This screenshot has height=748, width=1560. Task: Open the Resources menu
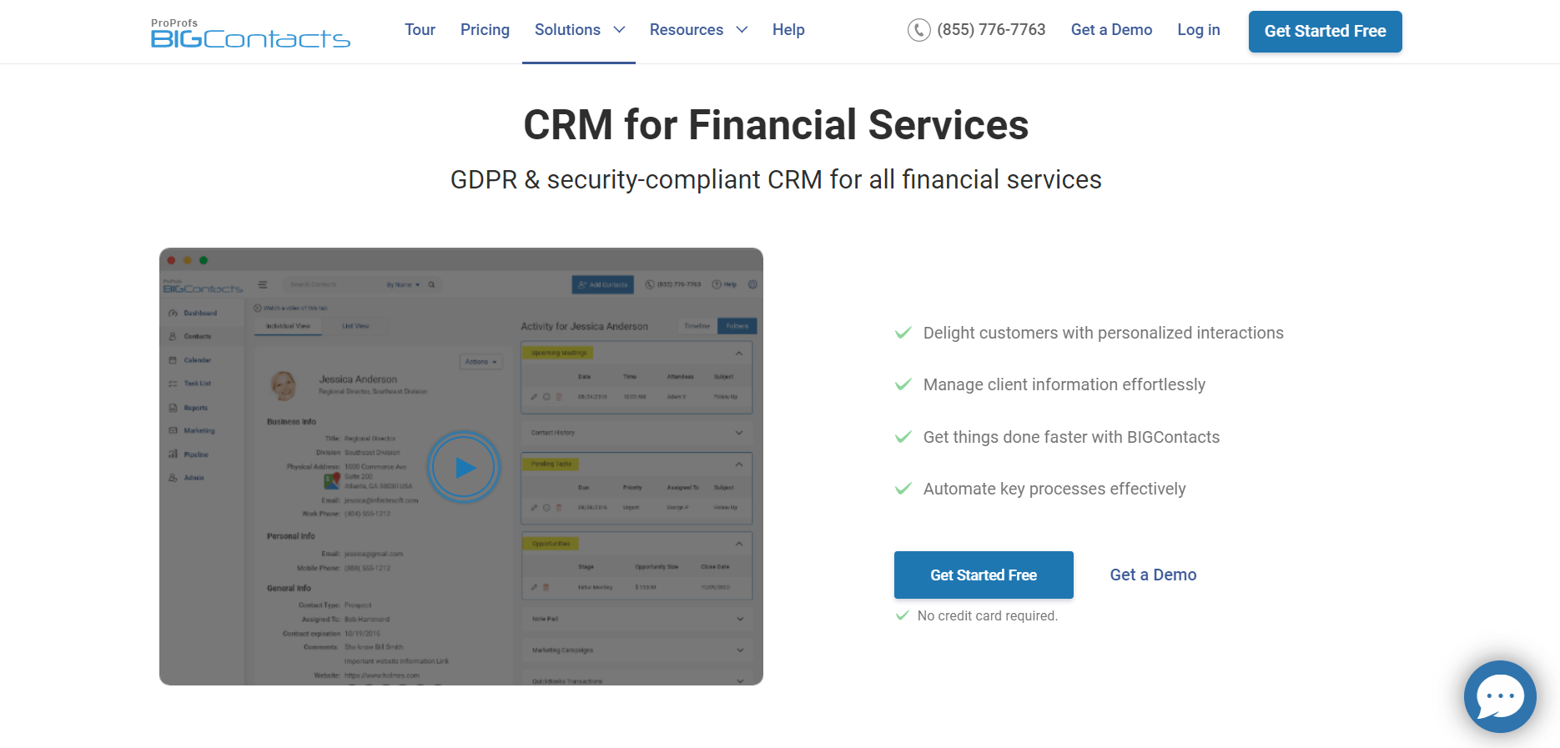tap(687, 30)
